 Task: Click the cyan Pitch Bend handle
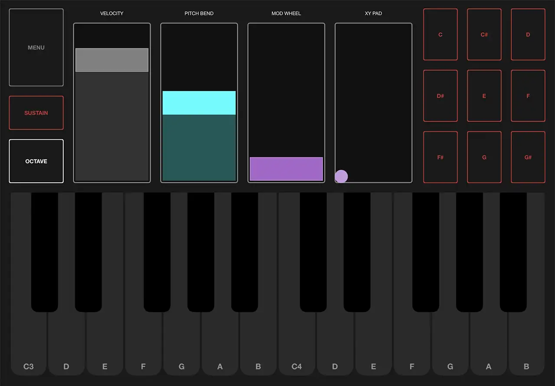coord(199,103)
